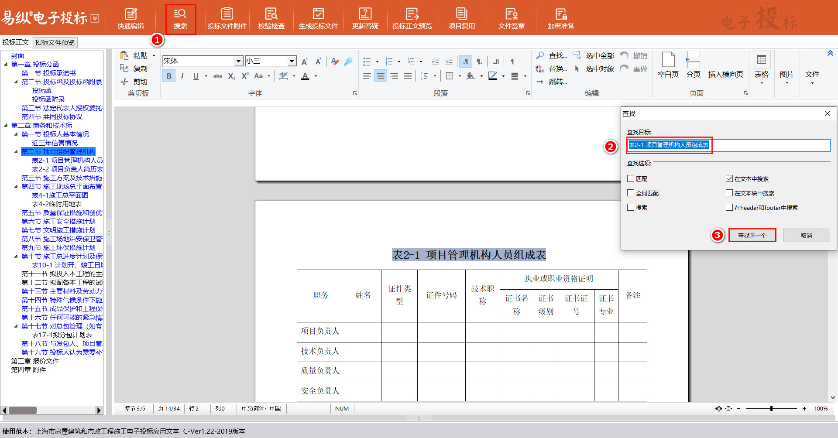This screenshot has height=438, width=838.
Task: Enable 在header和footer中搜索 checkbox
Action: (x=729, y=207)
